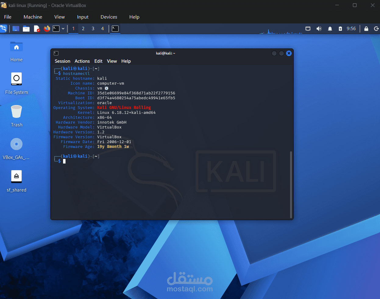Click the 'Kali GNU/Linux Rolling' text
380x299 pixels.
(x=124, y=108)
